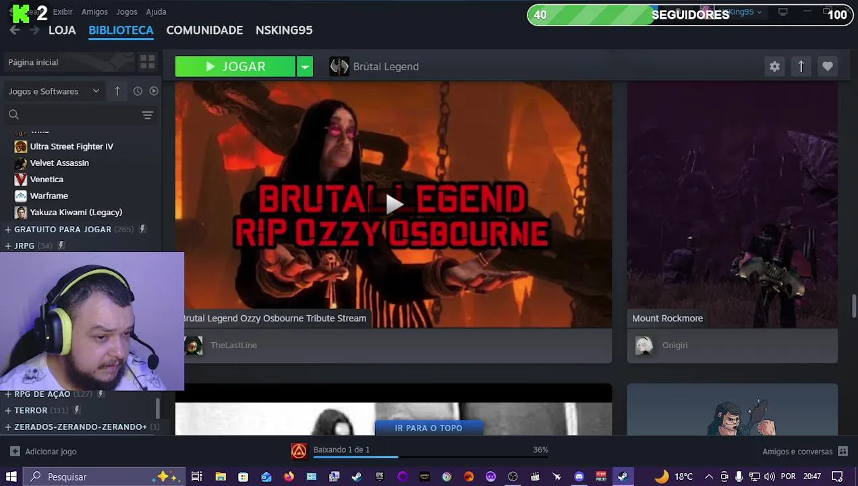The height and width of the screenshot is (486, 858).
Task: Click TheLastLine avatar icon
Action: [194, 346]
